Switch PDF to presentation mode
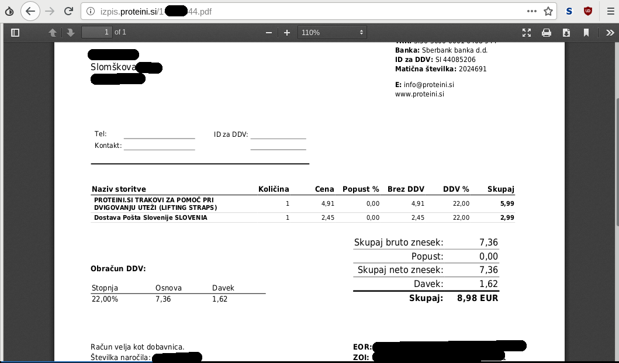Image resolution: width=619 pixels, height=363 pixels. point(527,32)
